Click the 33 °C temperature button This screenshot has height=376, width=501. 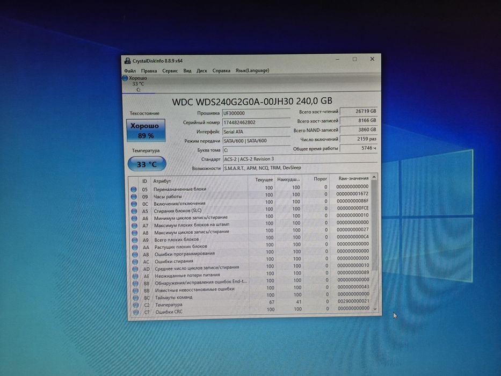coord(147,164)
